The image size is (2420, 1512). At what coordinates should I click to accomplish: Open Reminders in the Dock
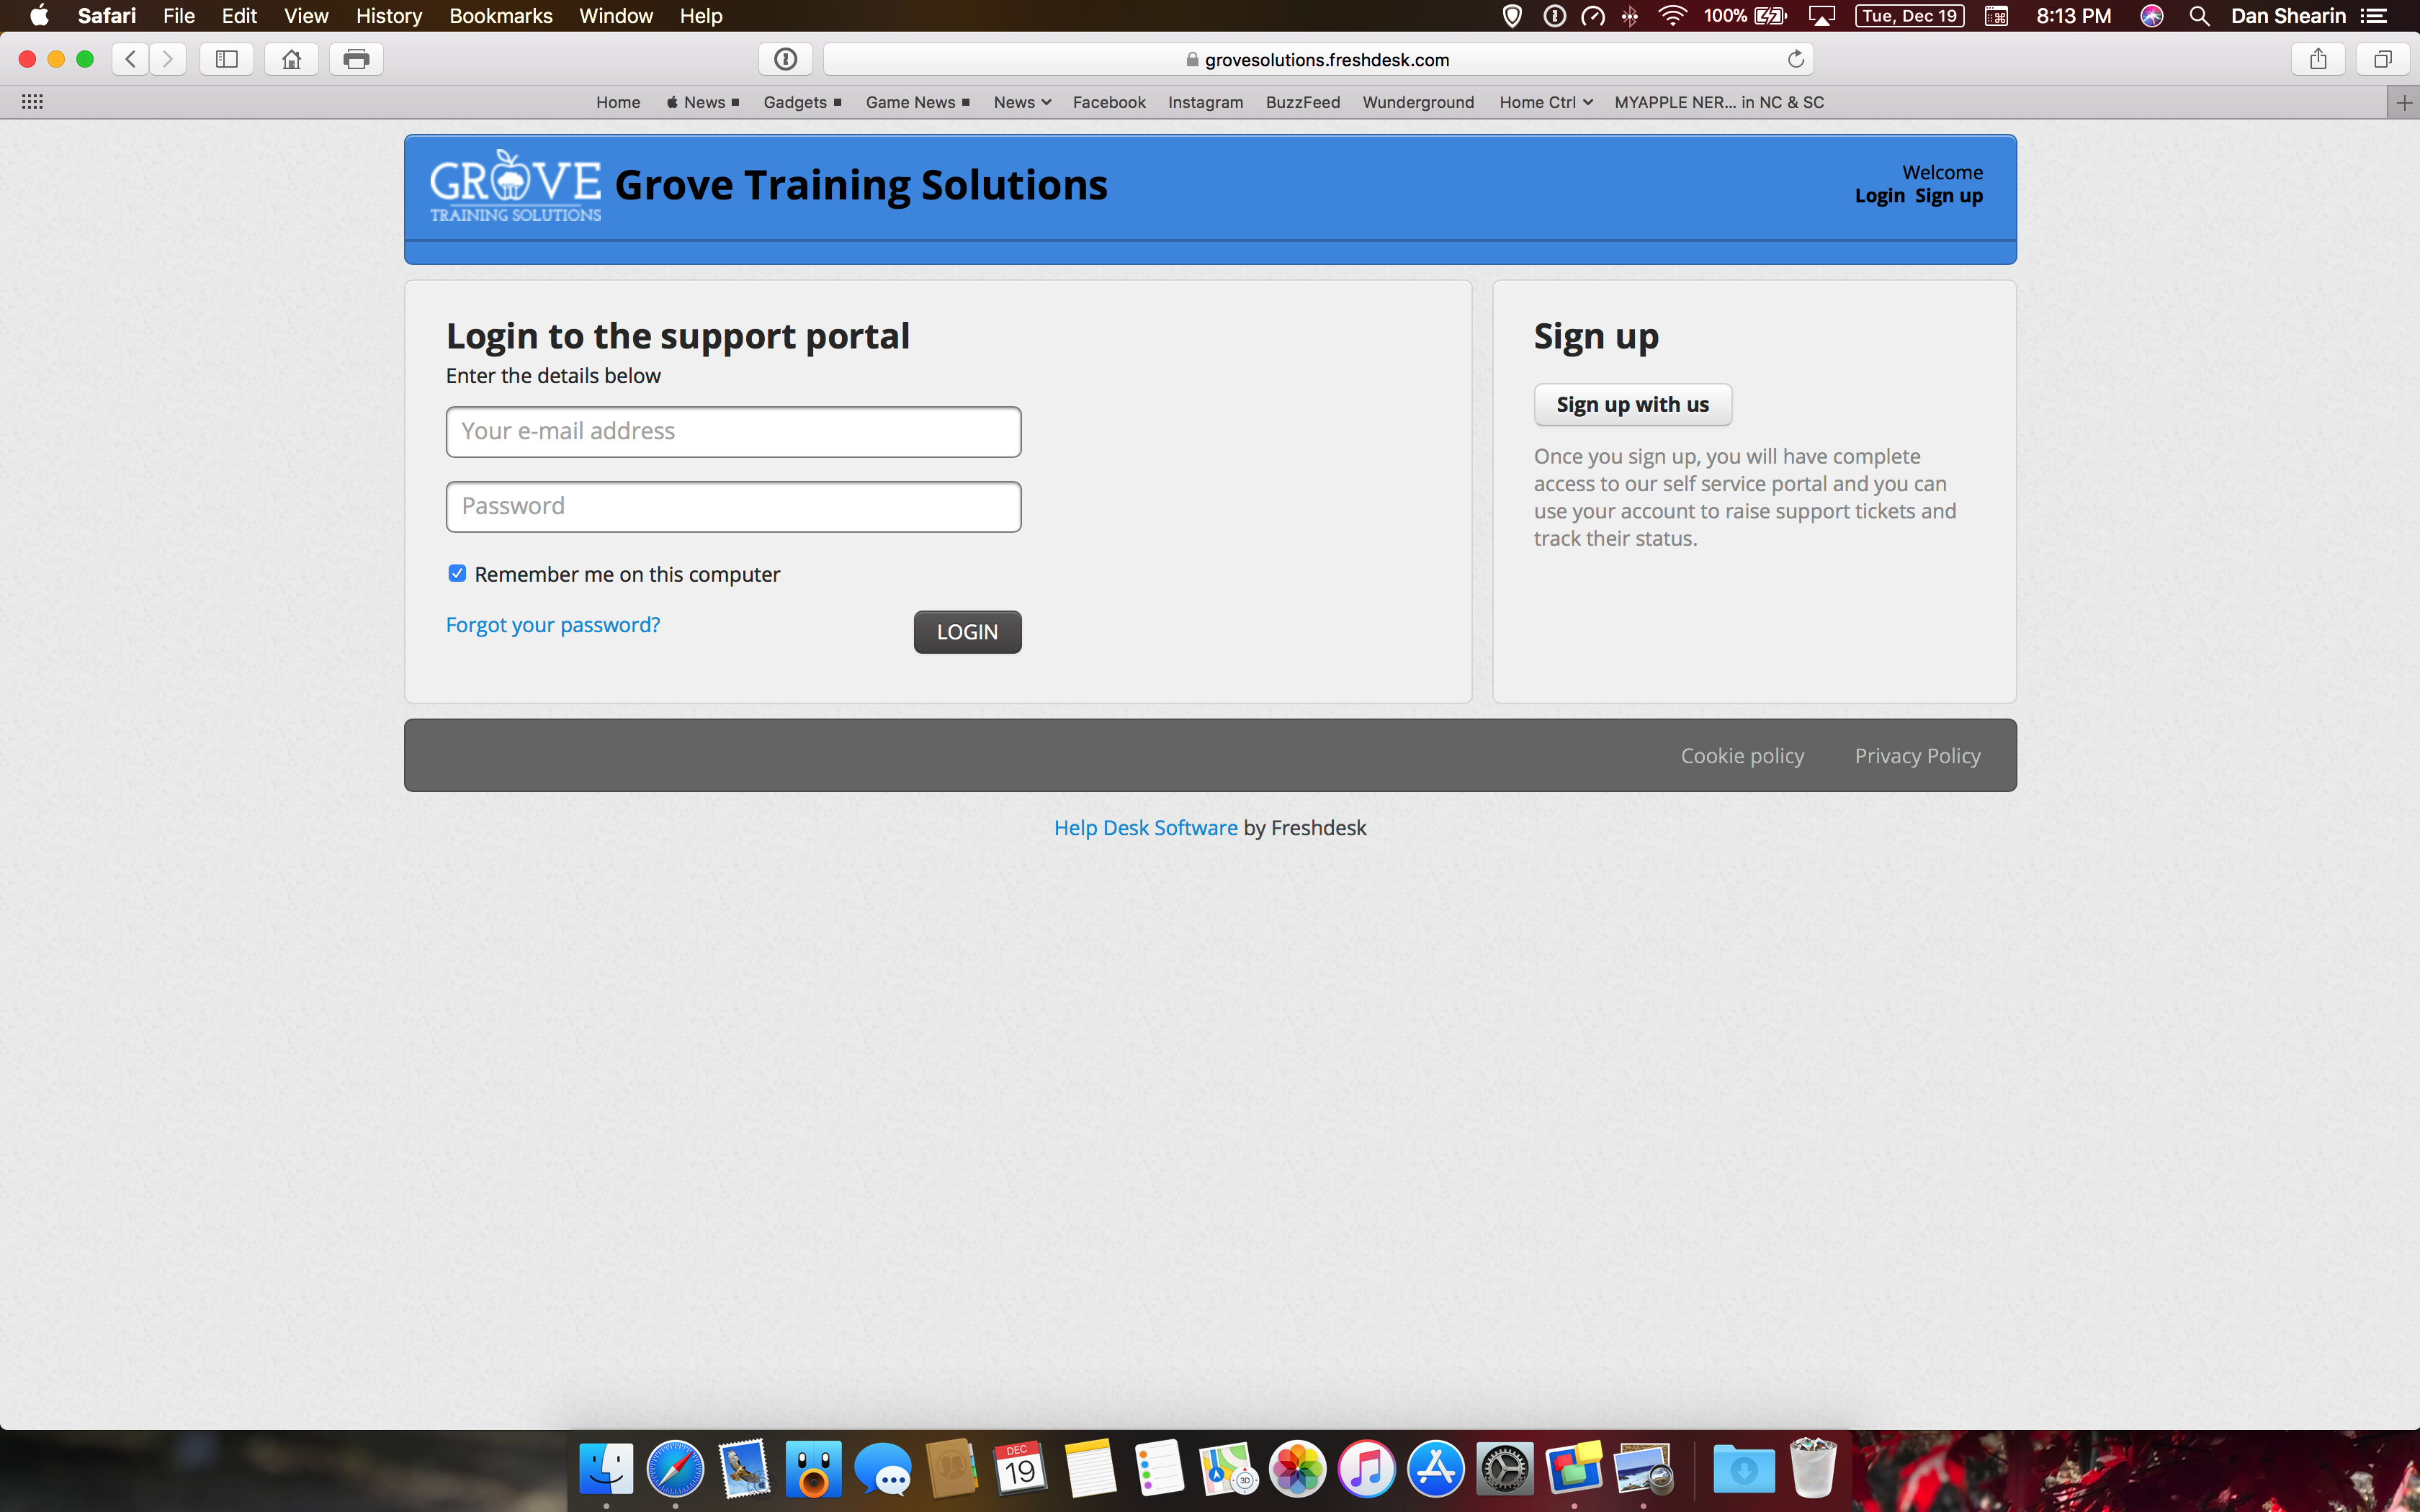click(x=1159, y=1470)
